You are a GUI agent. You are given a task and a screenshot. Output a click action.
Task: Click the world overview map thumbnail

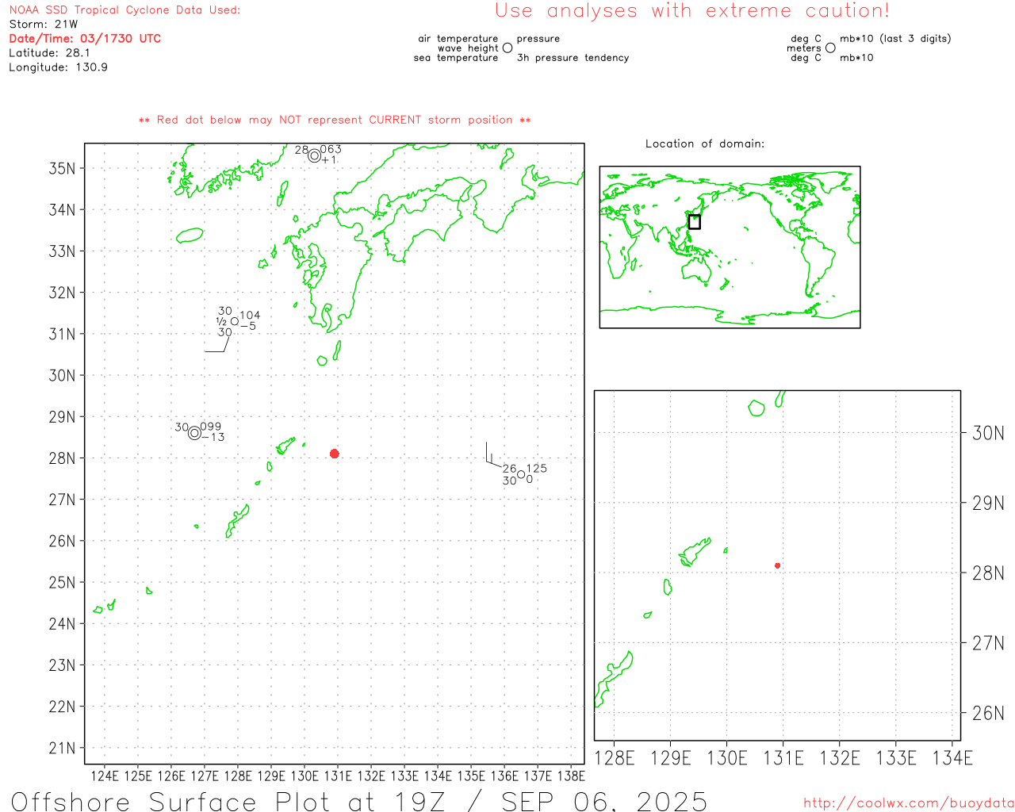tap(730, 247)
